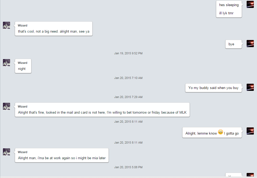This screenshot has height=178, width=257.
Task: Click Wizard's avatar next to 'night' message
Action: (x=7, y=63)
